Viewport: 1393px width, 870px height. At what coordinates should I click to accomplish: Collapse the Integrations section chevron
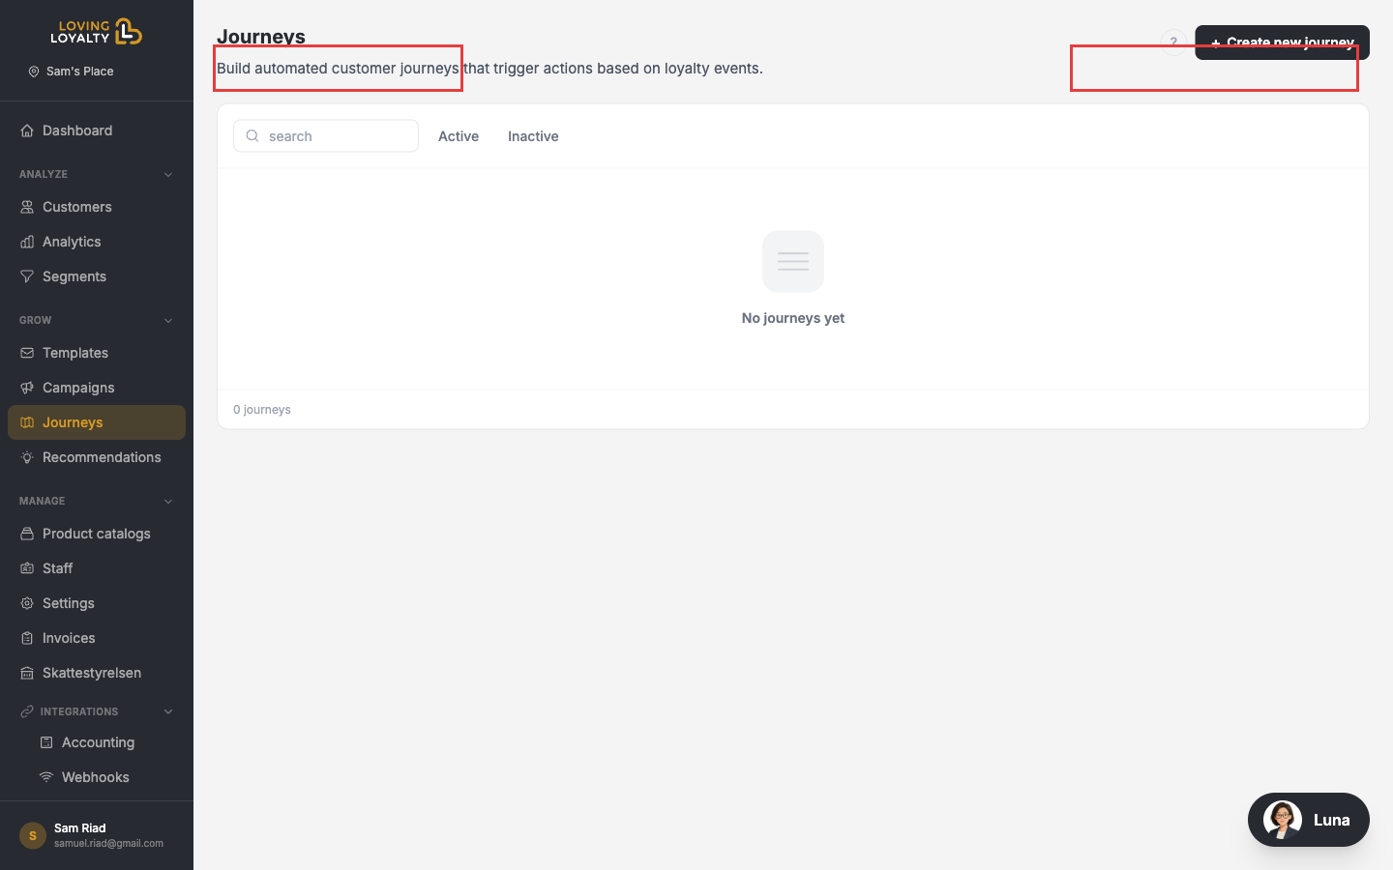[x=168, y=711]
